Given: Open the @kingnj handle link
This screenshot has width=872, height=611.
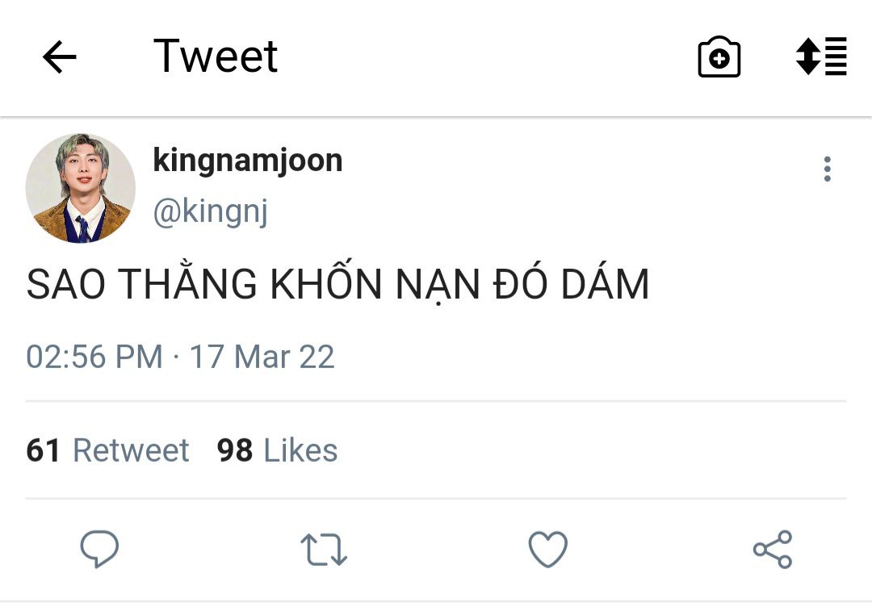Looking at the screenshot, I should point(210,211).
